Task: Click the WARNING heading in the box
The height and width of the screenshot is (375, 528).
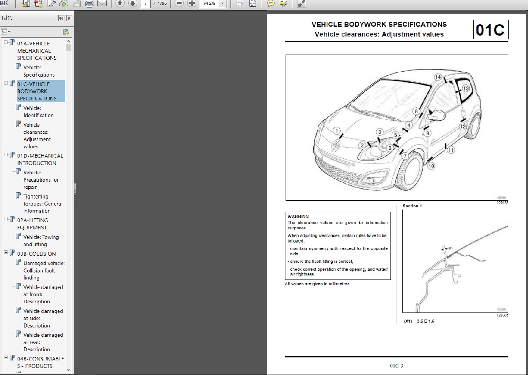Action: click(x=298, y=217)
